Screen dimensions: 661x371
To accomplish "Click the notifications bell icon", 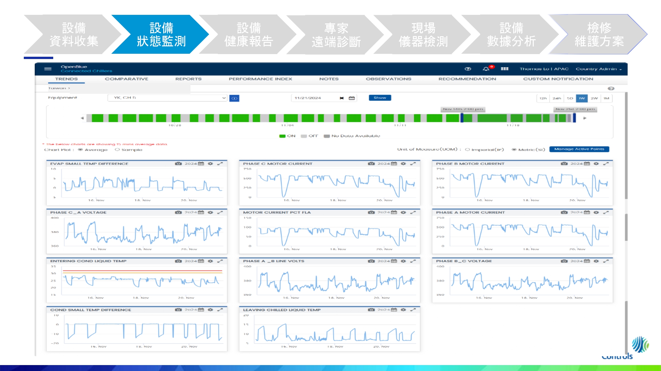I will [486, 69].
